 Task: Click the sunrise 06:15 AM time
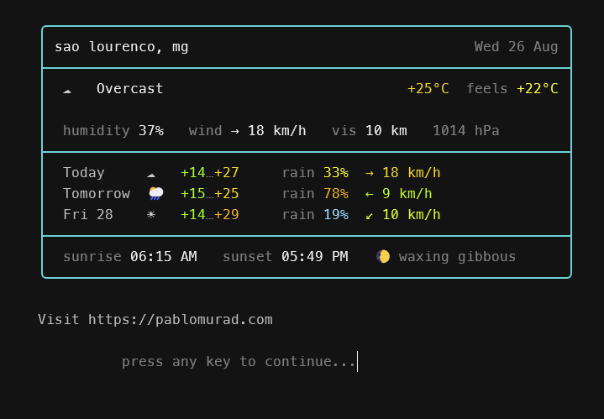(x=130, y=256)
